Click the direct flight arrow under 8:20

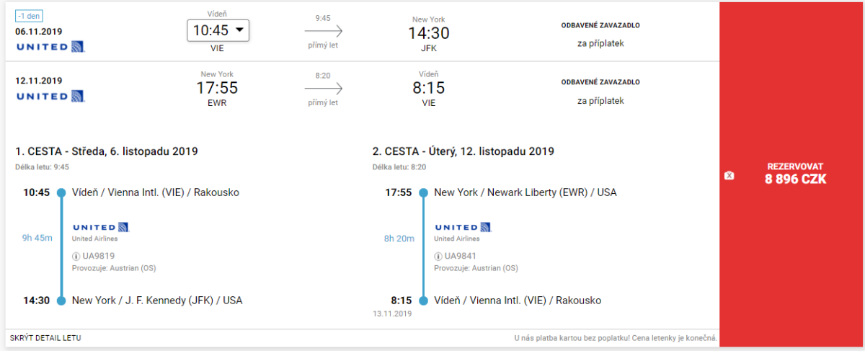click(323, 88)
